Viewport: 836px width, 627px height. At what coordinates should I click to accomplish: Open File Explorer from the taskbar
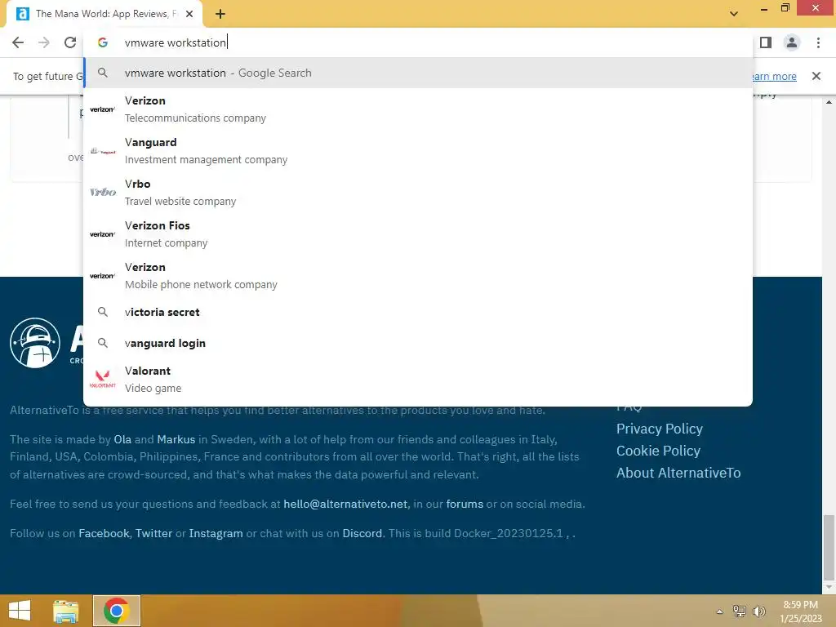tap(65, 611)
